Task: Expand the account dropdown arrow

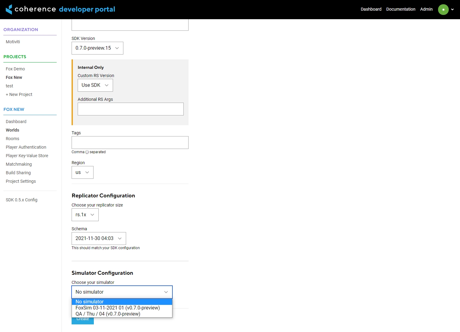Action: pos(452,9)
